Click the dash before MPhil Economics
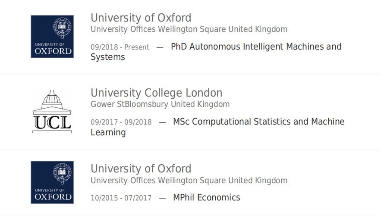The height and width of the screenshot is (219, 384). pyautogui.click(x=162, y=198)
